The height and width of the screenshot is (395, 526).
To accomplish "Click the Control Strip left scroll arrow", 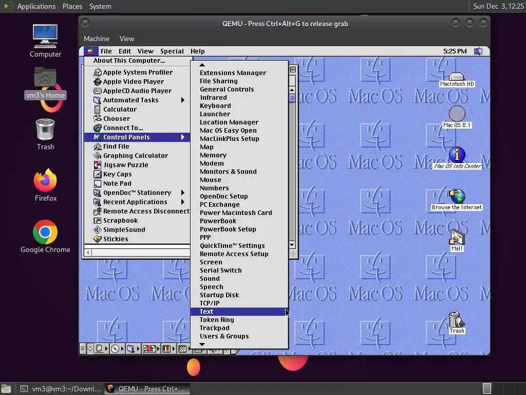I will pyautogui.click(x=90, y=349).
